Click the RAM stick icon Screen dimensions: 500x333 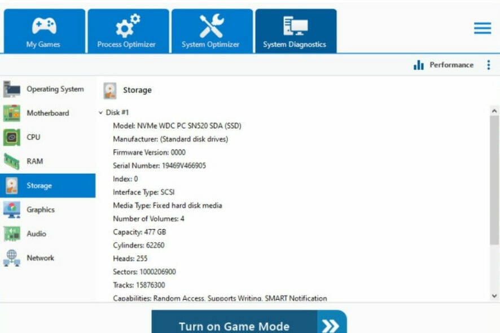coord(12,161)
